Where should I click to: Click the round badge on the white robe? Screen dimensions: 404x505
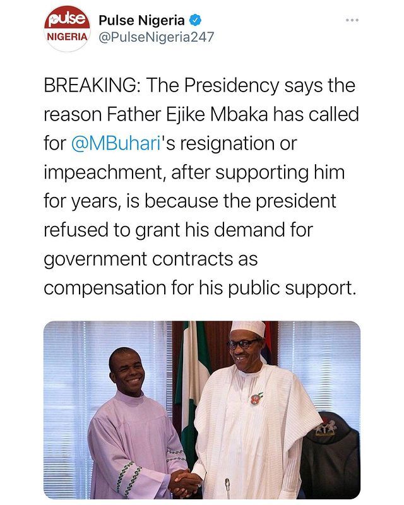coord(256,398)
